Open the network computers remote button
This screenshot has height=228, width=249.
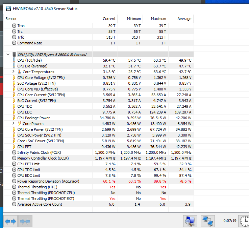[x=208, y=221]
